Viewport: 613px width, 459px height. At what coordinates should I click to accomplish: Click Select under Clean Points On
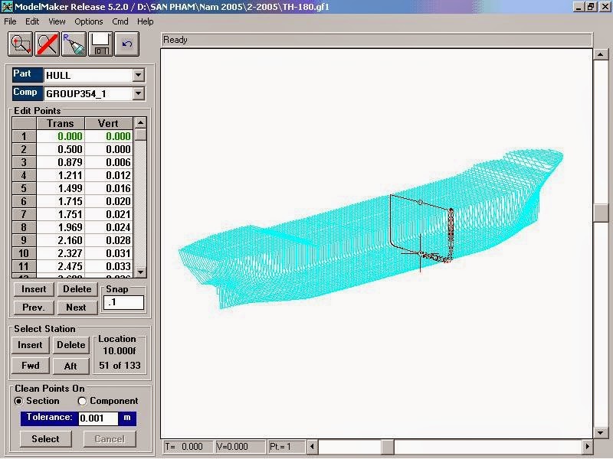(44, 439)
